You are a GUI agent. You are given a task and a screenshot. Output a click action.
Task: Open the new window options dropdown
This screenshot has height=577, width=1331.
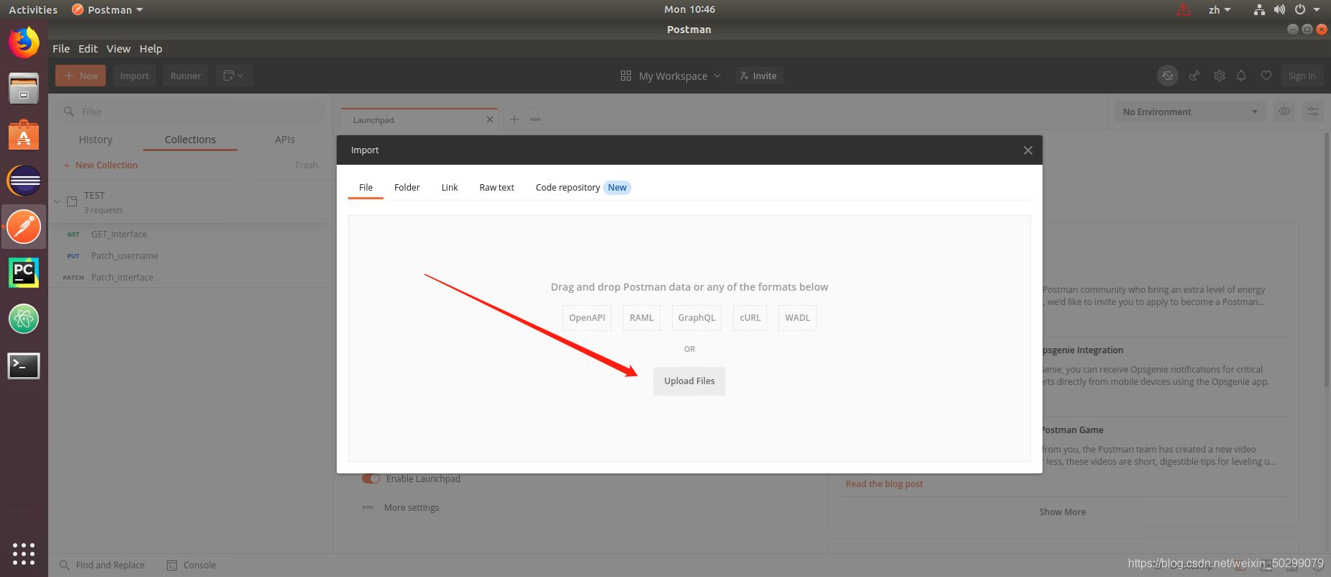pos(234,76)
